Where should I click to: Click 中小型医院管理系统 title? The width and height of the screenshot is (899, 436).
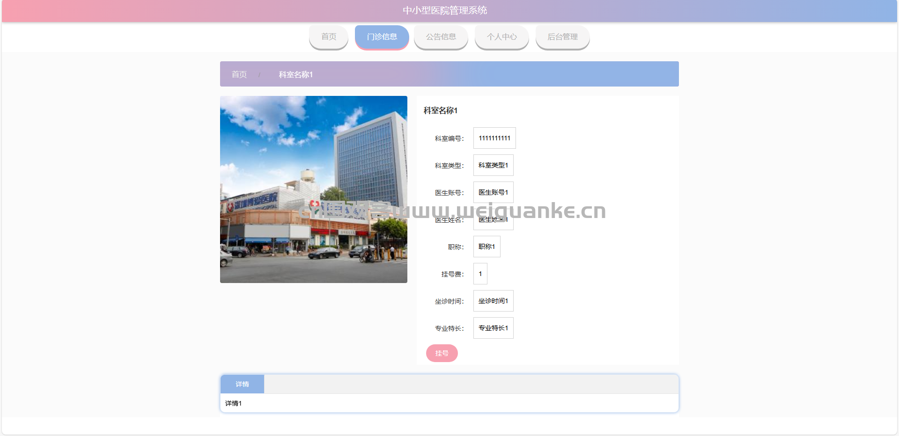pos(445,10)
